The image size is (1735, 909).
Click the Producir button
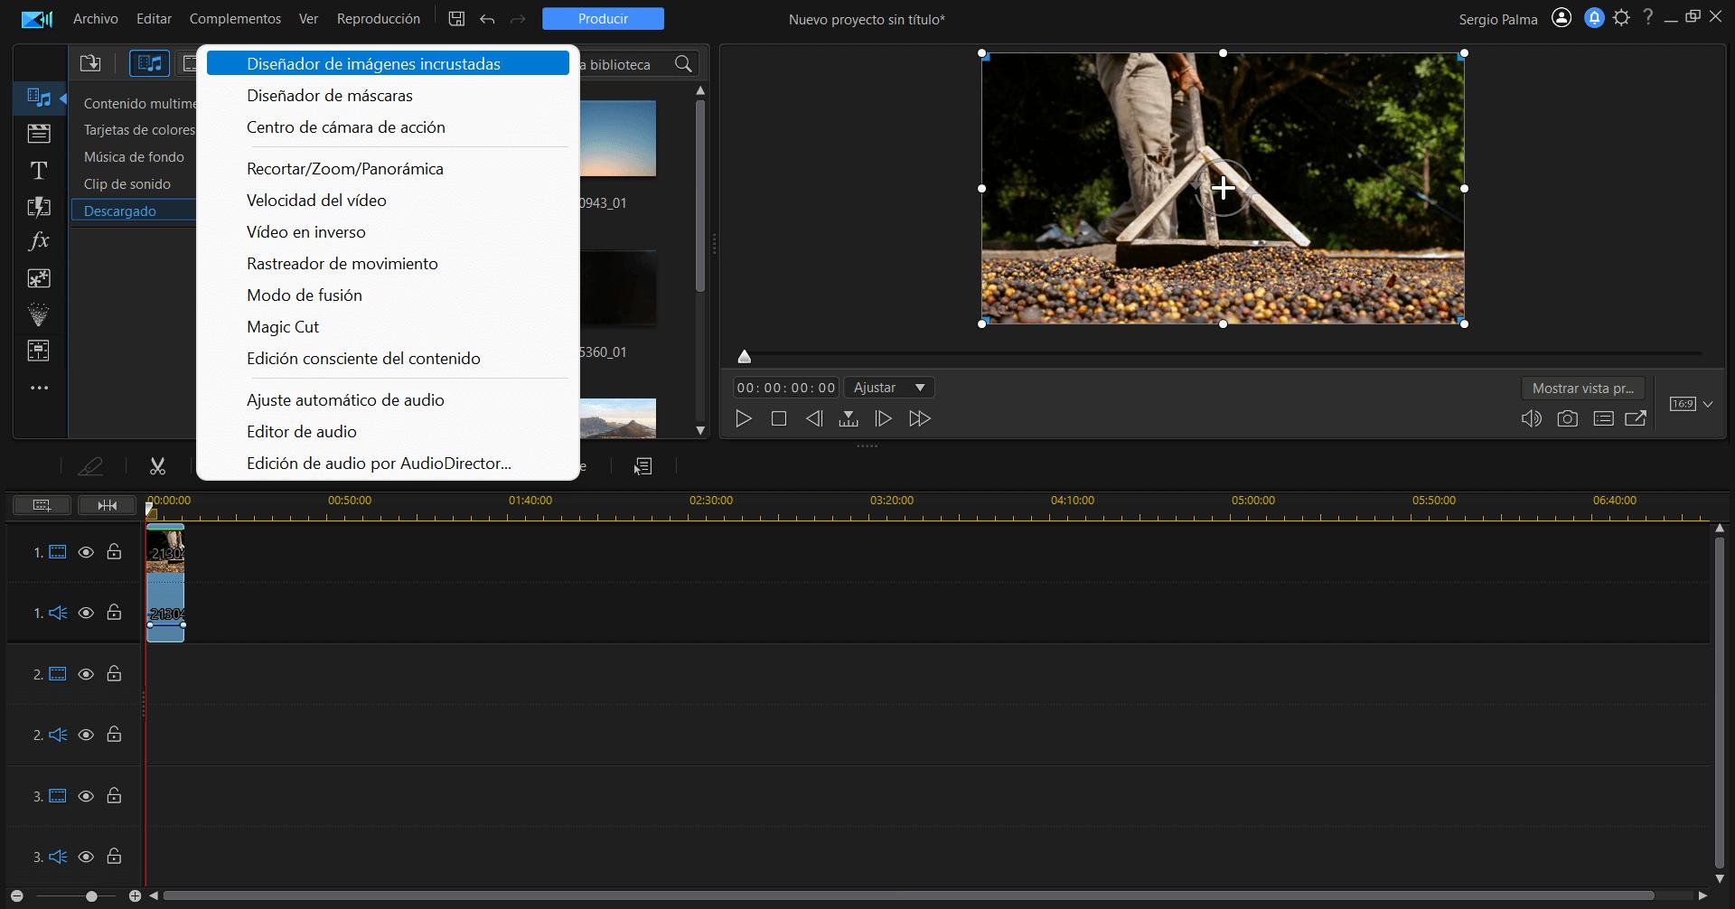click(603, 19)
